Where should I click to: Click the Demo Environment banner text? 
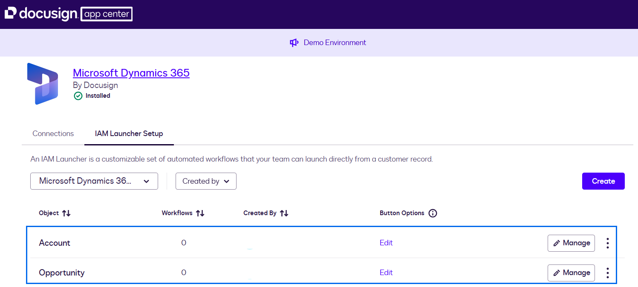coord(335,43)
